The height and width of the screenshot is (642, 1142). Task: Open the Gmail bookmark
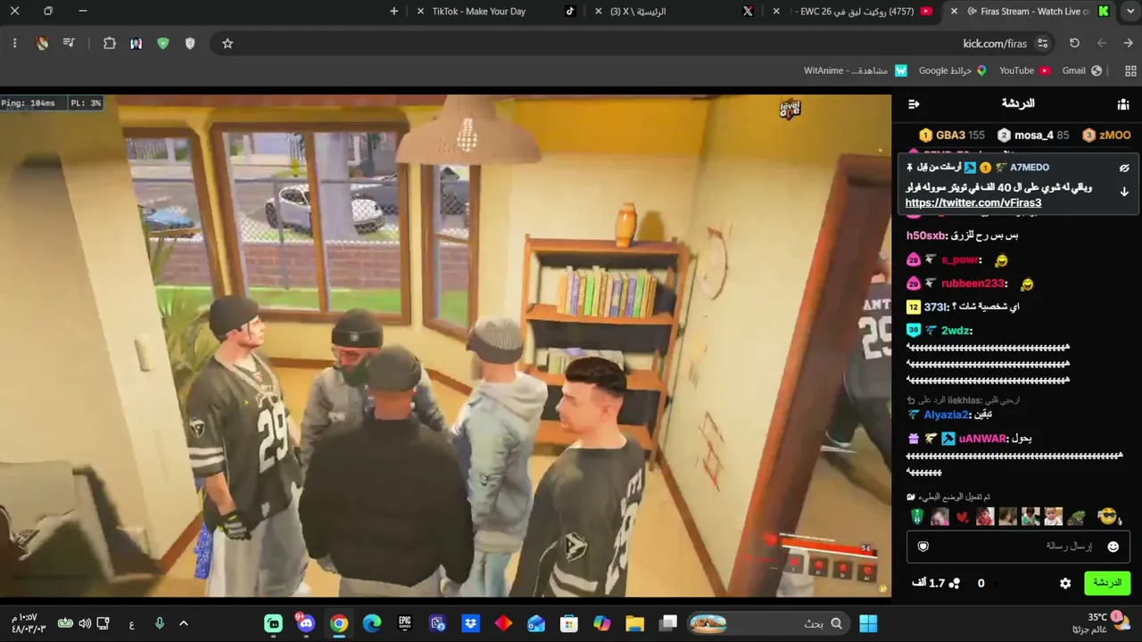pos(1081,70)
